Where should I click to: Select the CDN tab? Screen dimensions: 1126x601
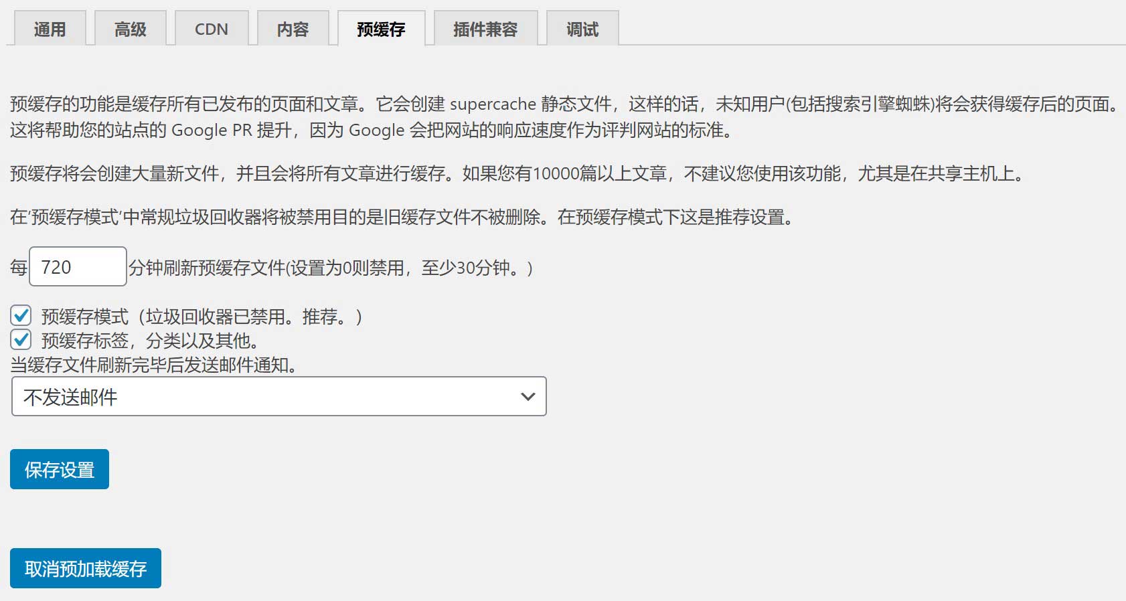(212, 29)
